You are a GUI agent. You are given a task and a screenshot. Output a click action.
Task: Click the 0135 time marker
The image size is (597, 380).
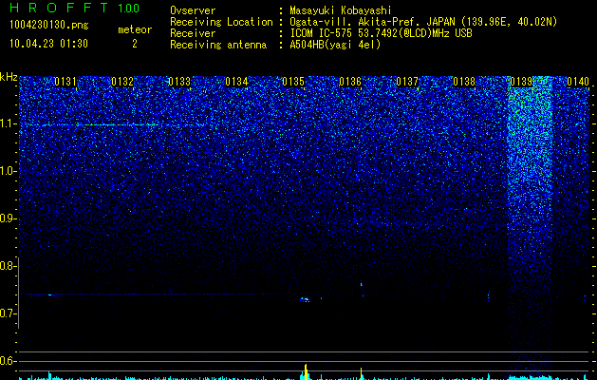[x=293, y=82]
